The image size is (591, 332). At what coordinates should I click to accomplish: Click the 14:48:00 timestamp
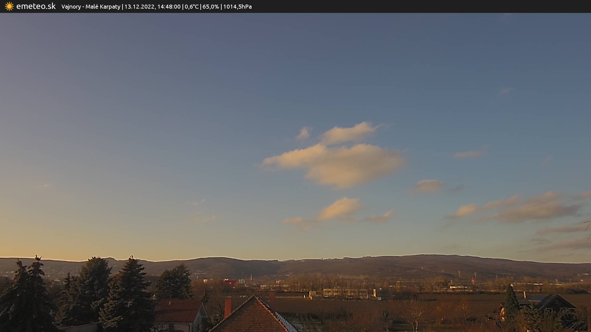tap(169, 7)
